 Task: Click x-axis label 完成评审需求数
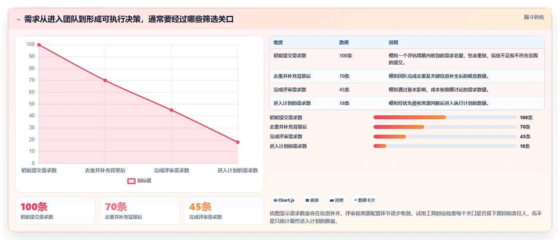[x=171, y=170]
